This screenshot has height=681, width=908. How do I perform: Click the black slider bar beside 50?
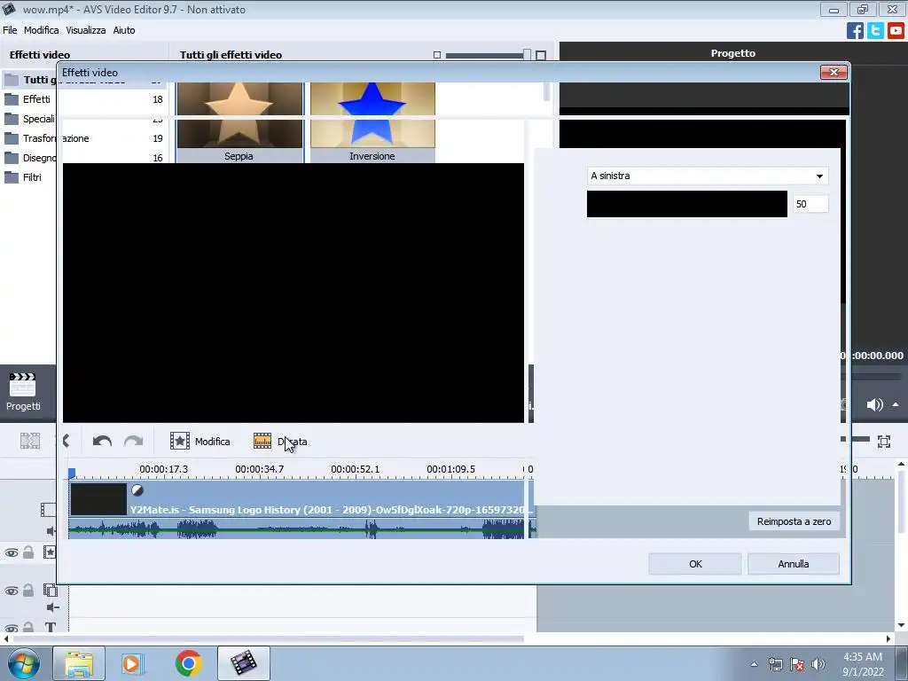point(687,204)
